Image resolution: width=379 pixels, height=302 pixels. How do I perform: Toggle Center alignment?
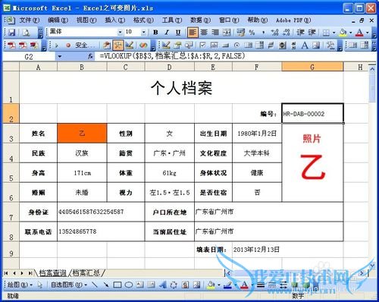pos(204,33)
